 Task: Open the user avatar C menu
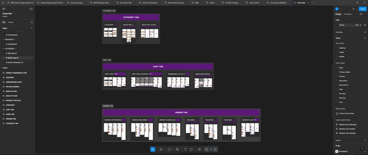[x=337, y=9]
